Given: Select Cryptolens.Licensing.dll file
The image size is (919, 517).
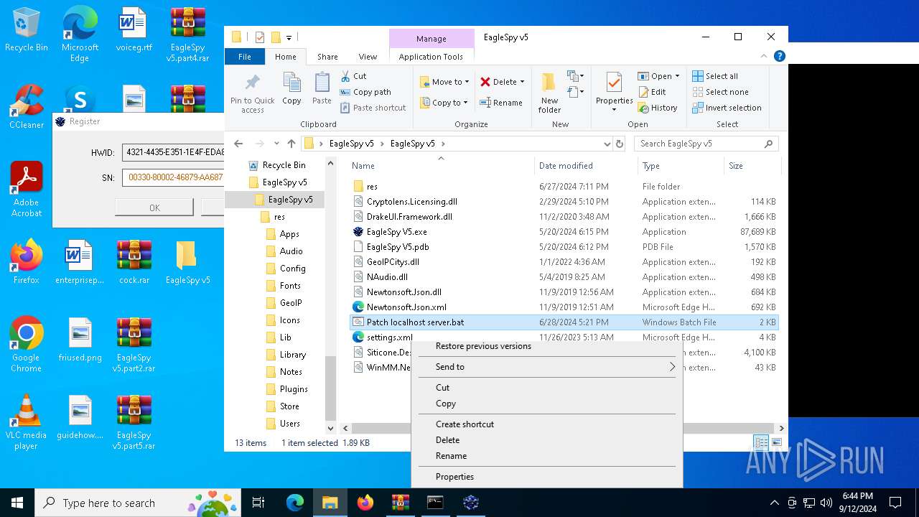Looking at the screenshot, I should point(411,202).
